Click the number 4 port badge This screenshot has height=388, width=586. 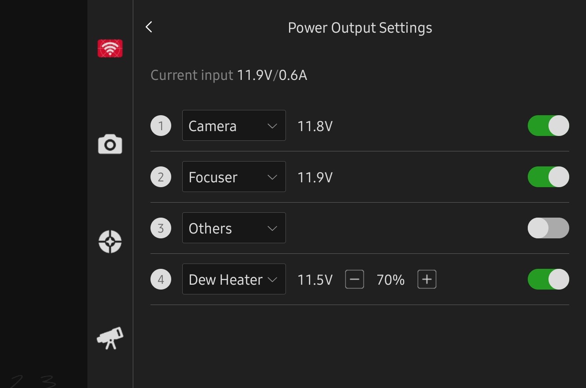161,279
